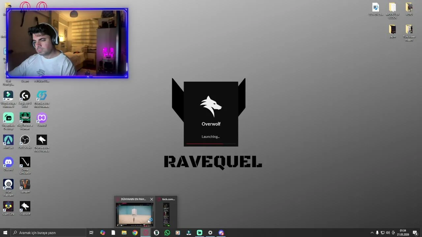422x237 pixels.
Task: Switch to the kick.com window preview thumbnail
Action: point(166,215)
